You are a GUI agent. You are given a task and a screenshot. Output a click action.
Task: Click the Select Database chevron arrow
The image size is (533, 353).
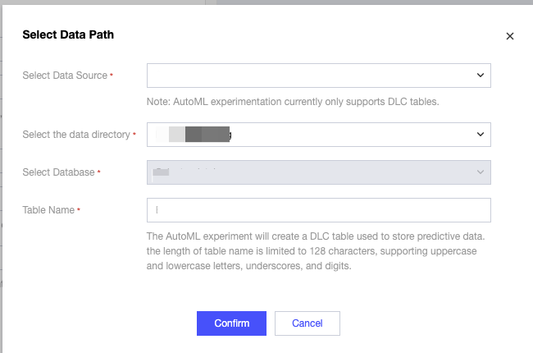click(x=481, y=172)
